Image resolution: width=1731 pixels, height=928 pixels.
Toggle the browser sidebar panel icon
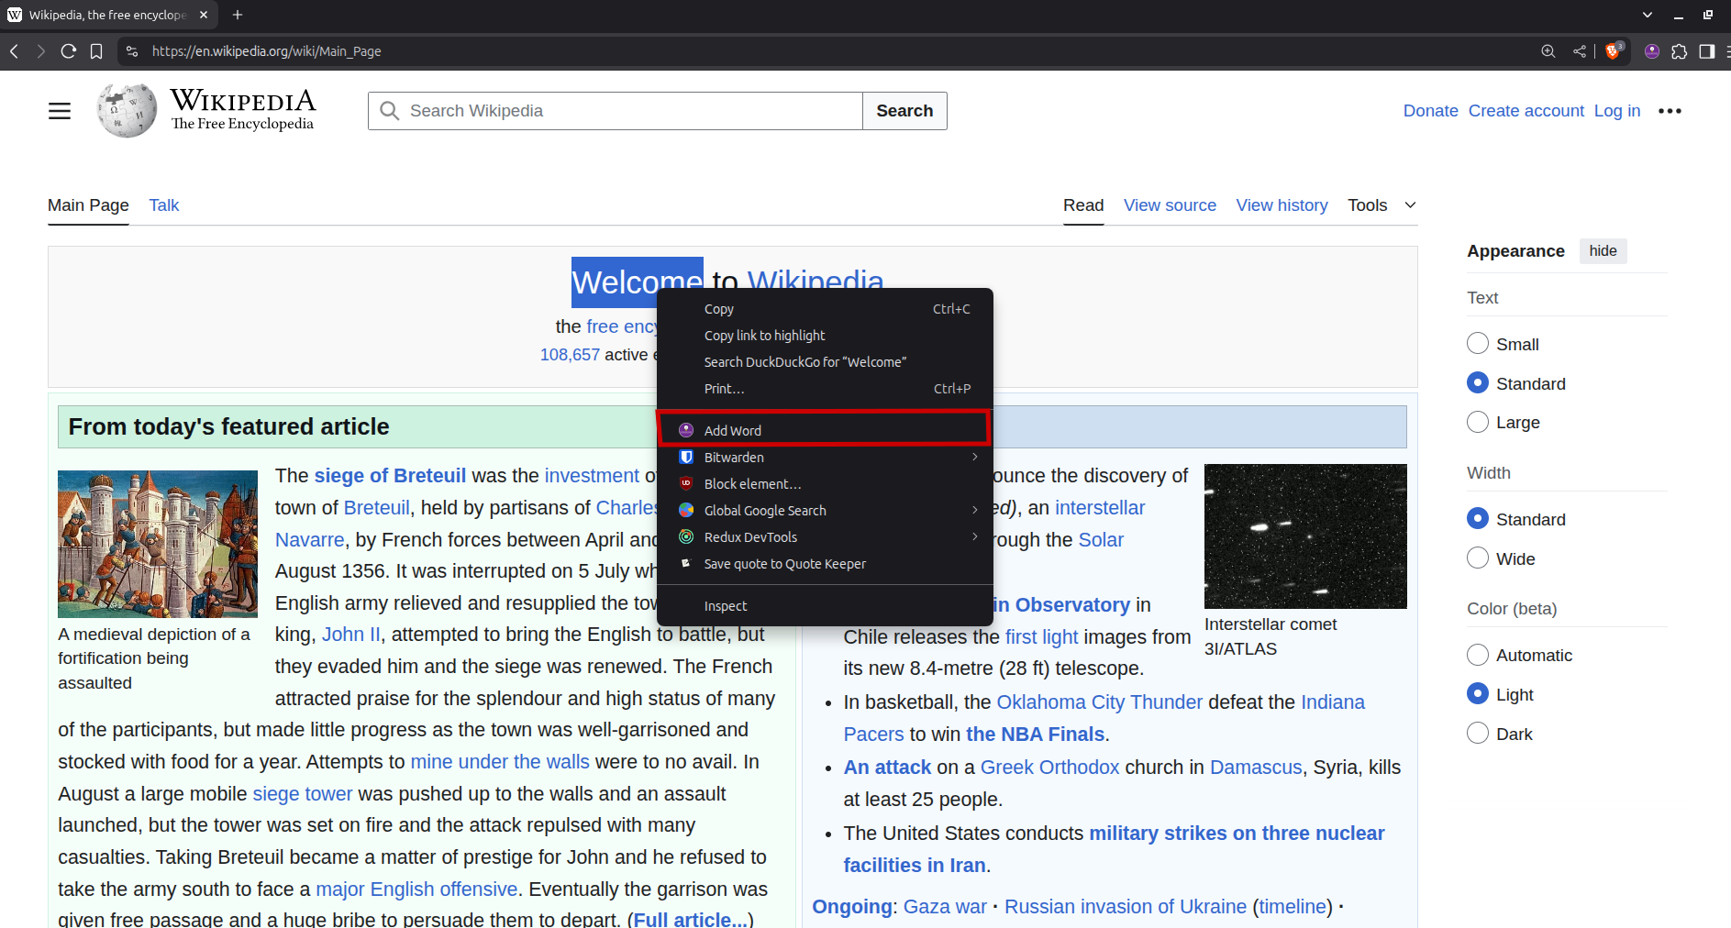pos(1707,51)
